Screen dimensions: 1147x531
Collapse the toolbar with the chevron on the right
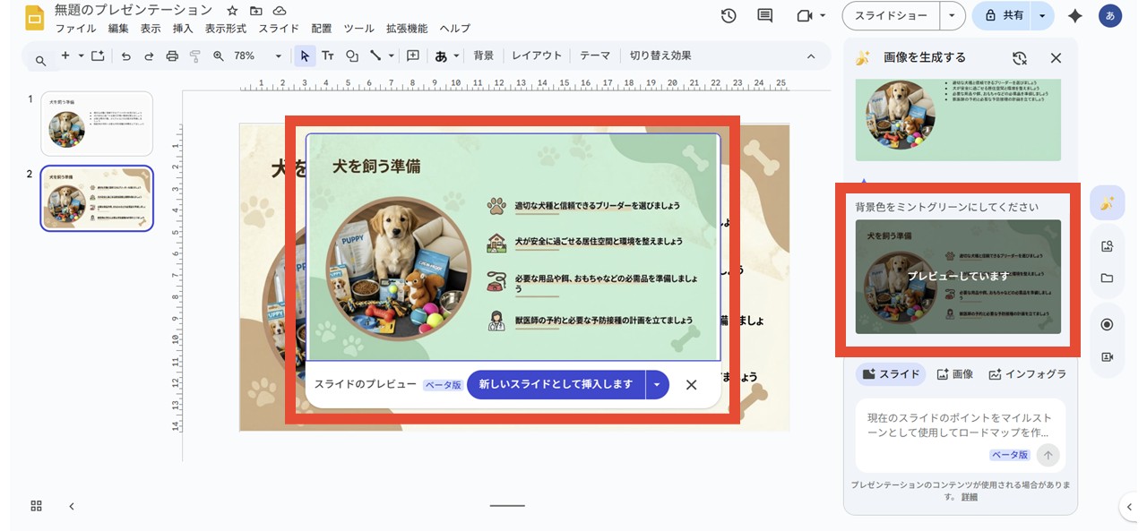pos(811,56)
